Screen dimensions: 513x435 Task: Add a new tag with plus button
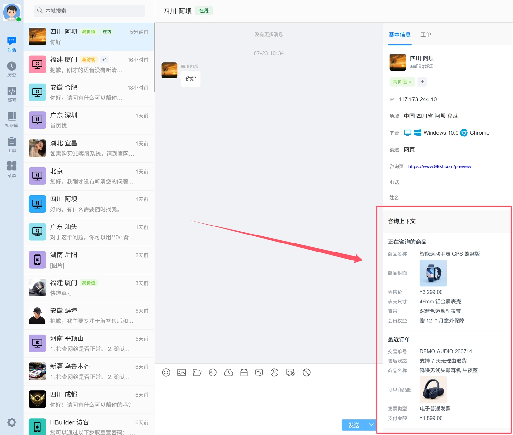422,81
